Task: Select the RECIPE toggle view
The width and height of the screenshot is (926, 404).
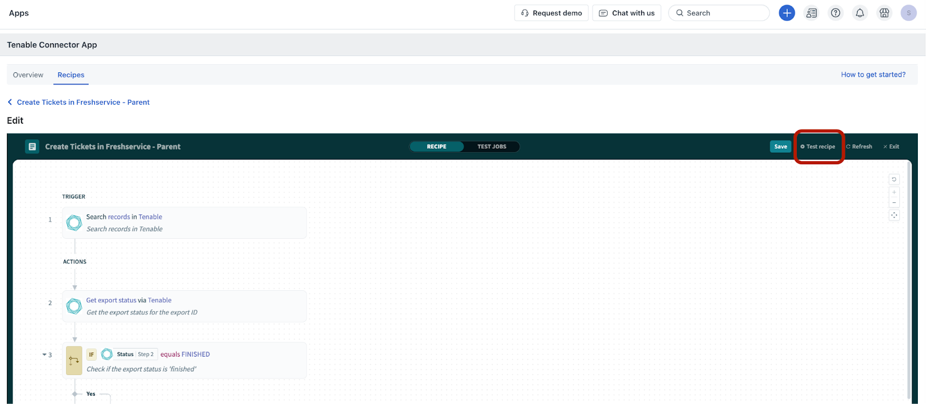Action: [x=436, y=147]
